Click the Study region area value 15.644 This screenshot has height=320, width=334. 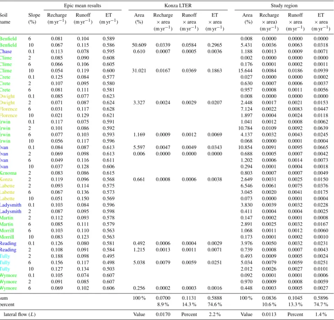pyautogui.click(x=245, y=71)
